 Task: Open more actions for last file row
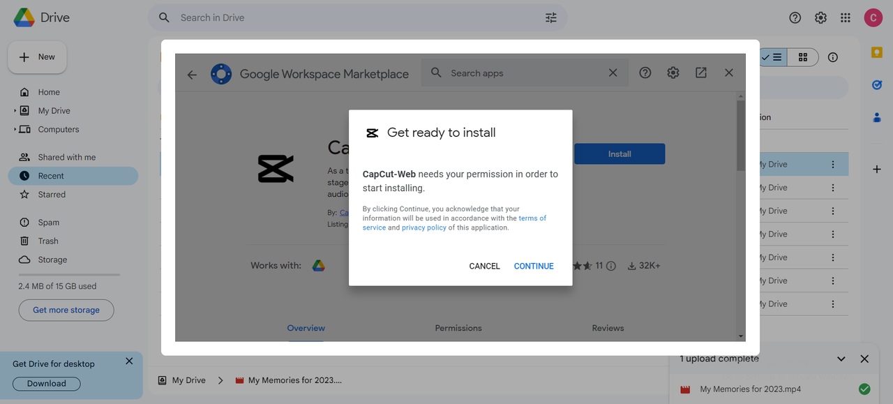(832, 304)
